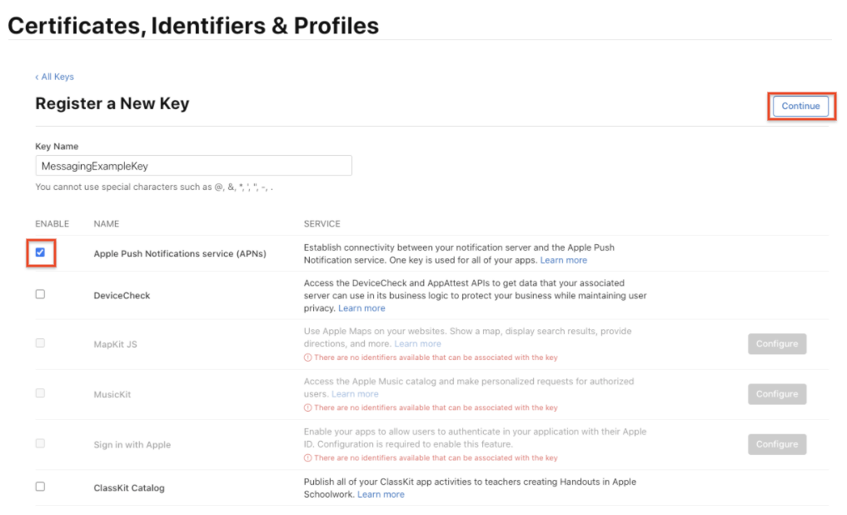The image size is (847, 515).
Task: Open Learn more link for ClassKit Catalog
Action: (381, 494)
